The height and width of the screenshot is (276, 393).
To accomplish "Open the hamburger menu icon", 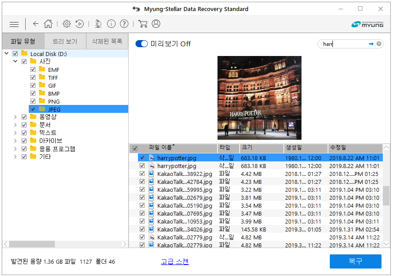I will (x=14, y=24).
